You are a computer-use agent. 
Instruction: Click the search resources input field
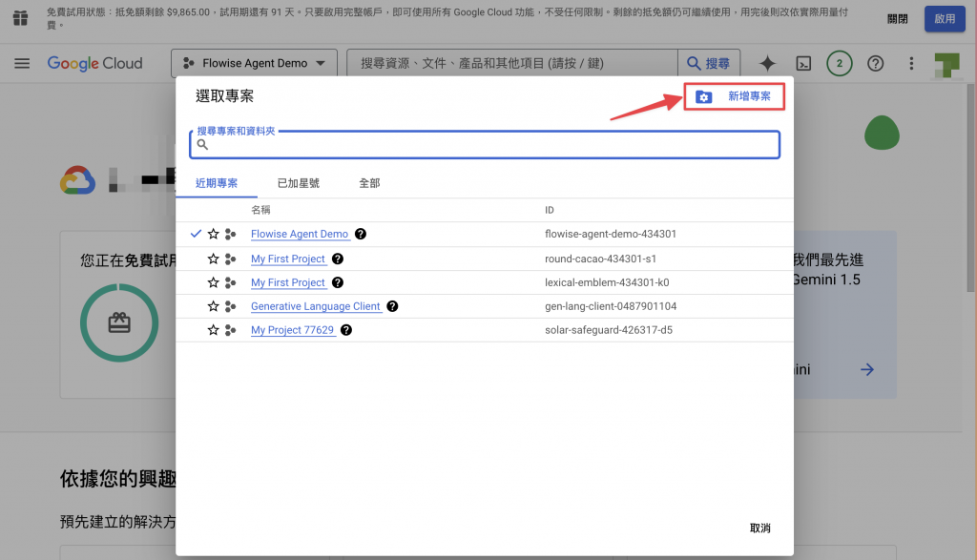click(x=512, y=63)
